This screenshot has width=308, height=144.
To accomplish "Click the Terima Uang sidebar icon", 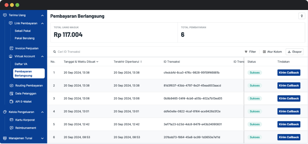I will pyautogui.click(x=5, y=15).
